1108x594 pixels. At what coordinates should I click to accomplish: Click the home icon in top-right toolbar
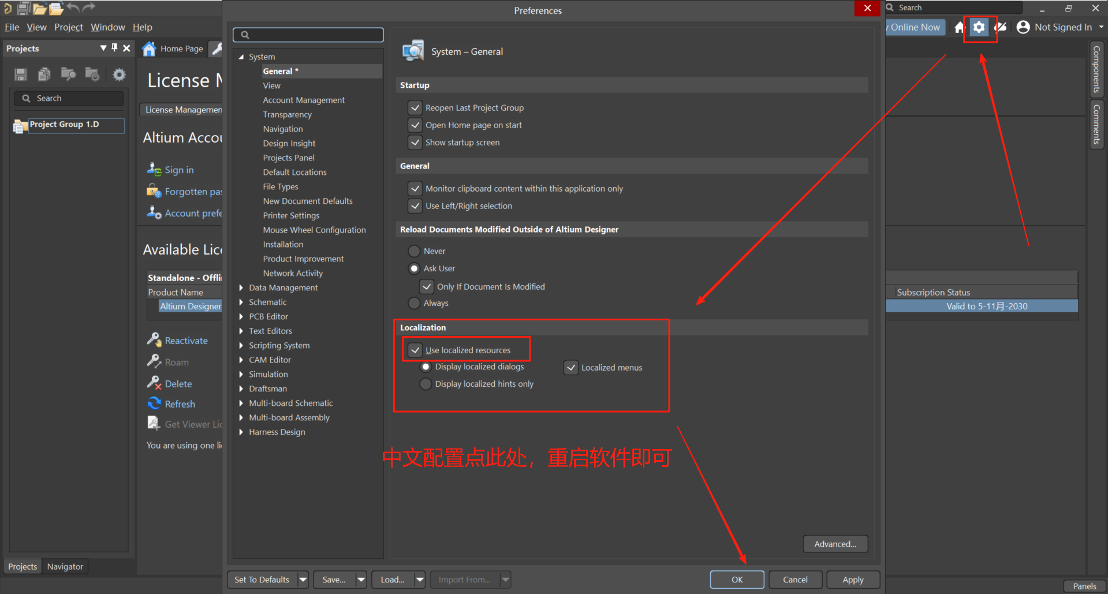pos(960,27)
